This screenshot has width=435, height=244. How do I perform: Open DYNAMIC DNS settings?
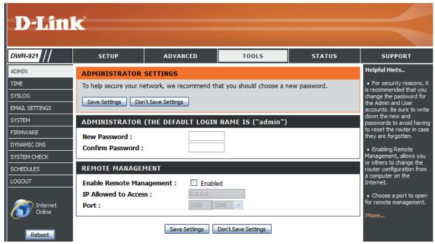pos(41,145)
